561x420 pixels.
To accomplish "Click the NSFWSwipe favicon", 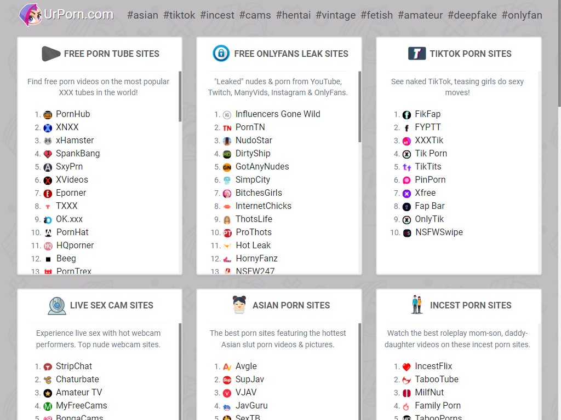I will point(407,233).
